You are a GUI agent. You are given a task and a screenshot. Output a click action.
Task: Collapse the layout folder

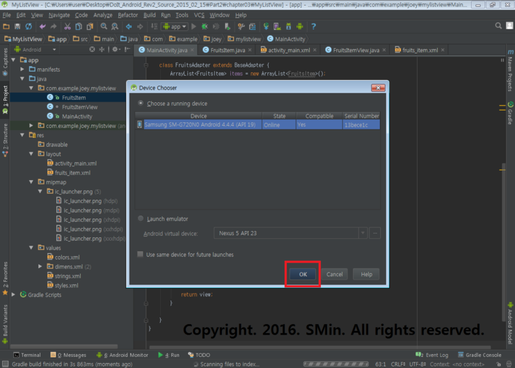click(x=31, y=154)
